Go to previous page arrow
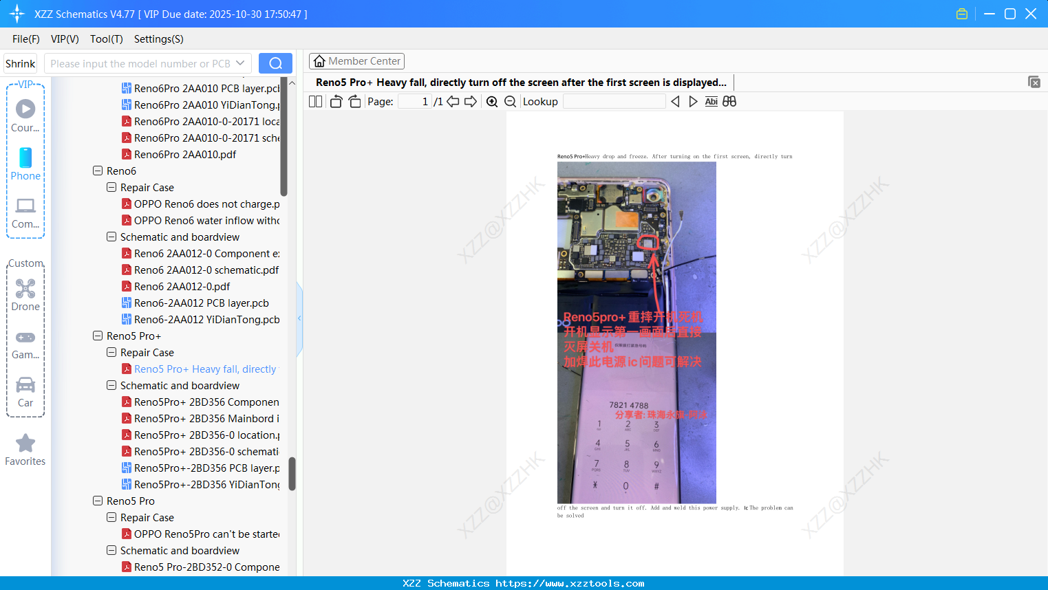 coord(453,102)
